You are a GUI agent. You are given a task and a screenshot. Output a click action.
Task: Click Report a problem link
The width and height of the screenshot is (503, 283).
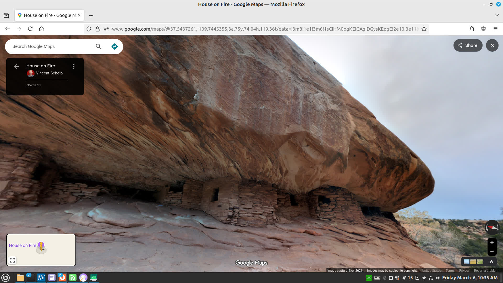pyautogui.click(x=486, y=271)
